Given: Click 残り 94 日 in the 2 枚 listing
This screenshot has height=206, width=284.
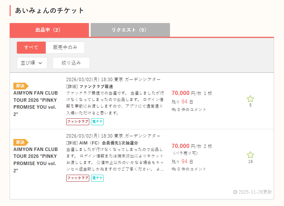Looking at the screenshot, I should (182, 162).
